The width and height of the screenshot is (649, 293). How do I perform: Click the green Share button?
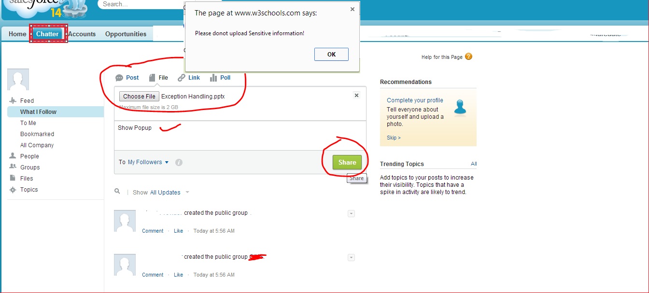pyautogui.click(x=347, y=162)
